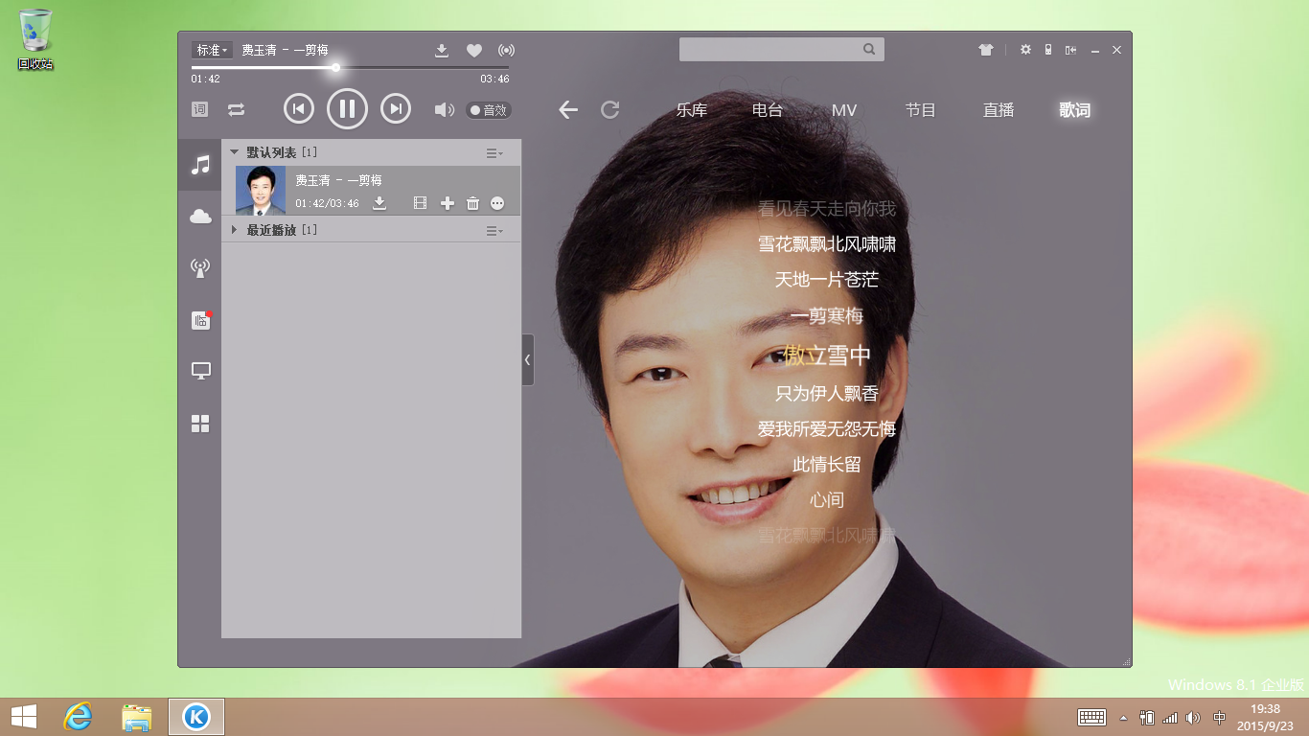The width and height of the screenshot is (1309, 736).
Task: Open the radio tower sidebar icon
Action: click(200, 268)
